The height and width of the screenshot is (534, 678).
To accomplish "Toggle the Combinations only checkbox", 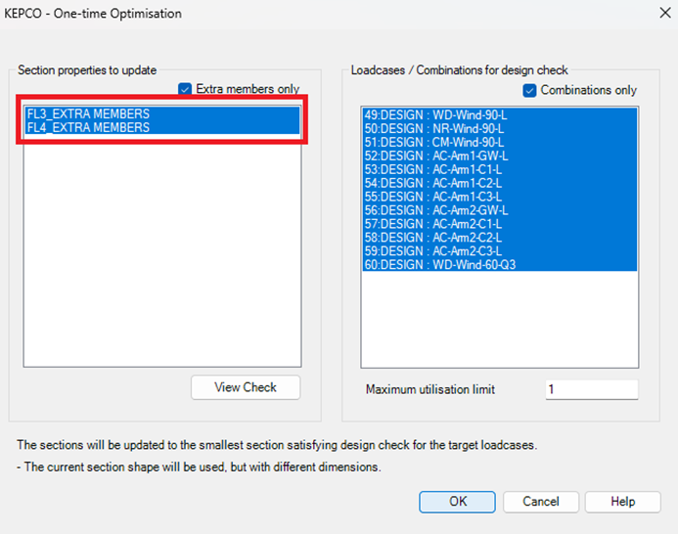I will 529,90.
